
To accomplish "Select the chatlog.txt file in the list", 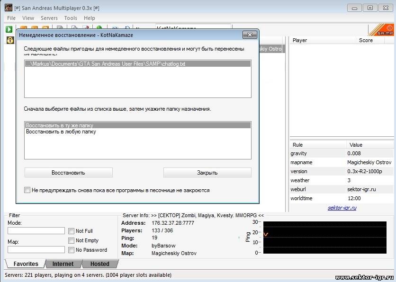I will click(138, 64).
